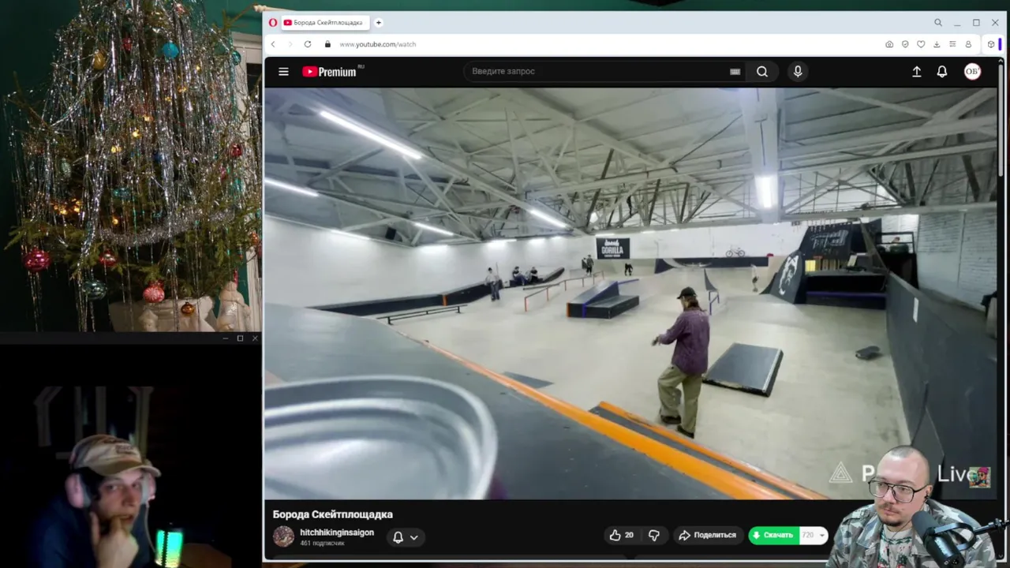Click the skatepark video player
Viewport: 1010px width, 568px height.
tap(630, 293)
